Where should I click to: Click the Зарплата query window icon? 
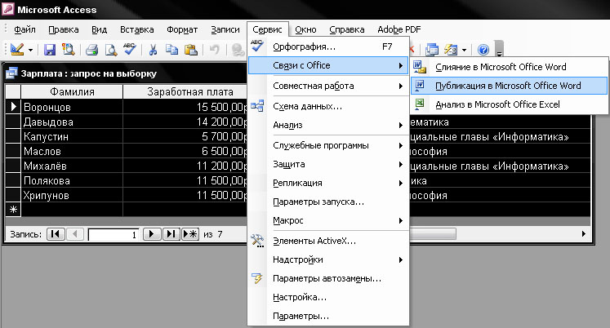pos(11,73)
